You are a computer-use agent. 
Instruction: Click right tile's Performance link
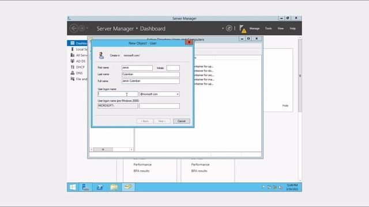tap(200, 164)
